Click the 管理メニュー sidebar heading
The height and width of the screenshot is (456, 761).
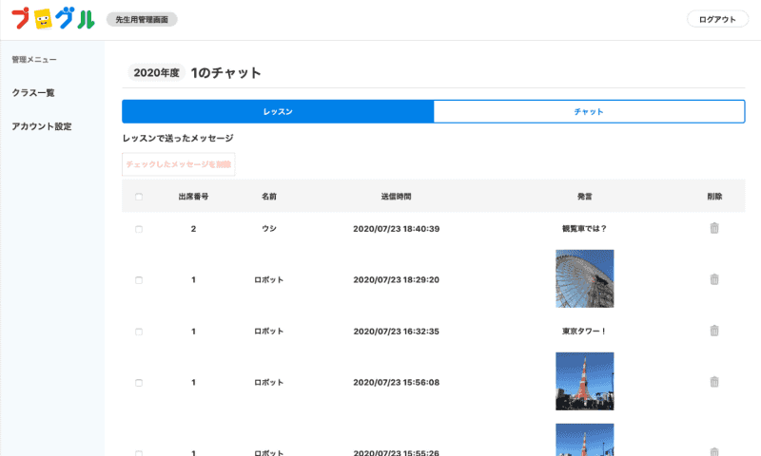tap(34, 60)
